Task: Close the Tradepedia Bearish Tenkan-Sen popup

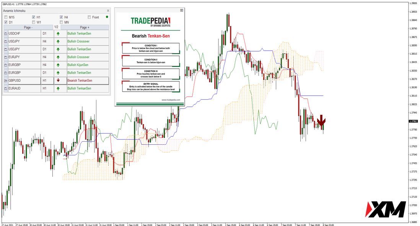Action: coord(182,10)
